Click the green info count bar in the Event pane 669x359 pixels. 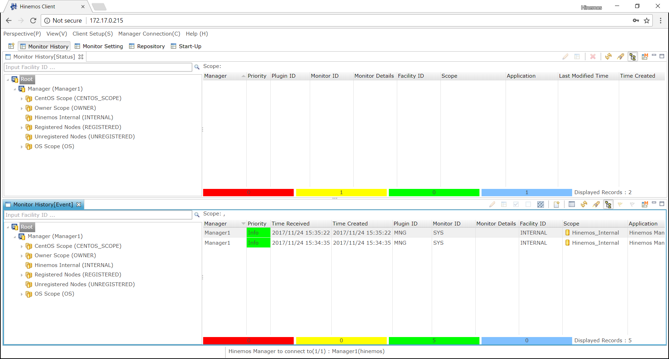(x=434, y=340)
